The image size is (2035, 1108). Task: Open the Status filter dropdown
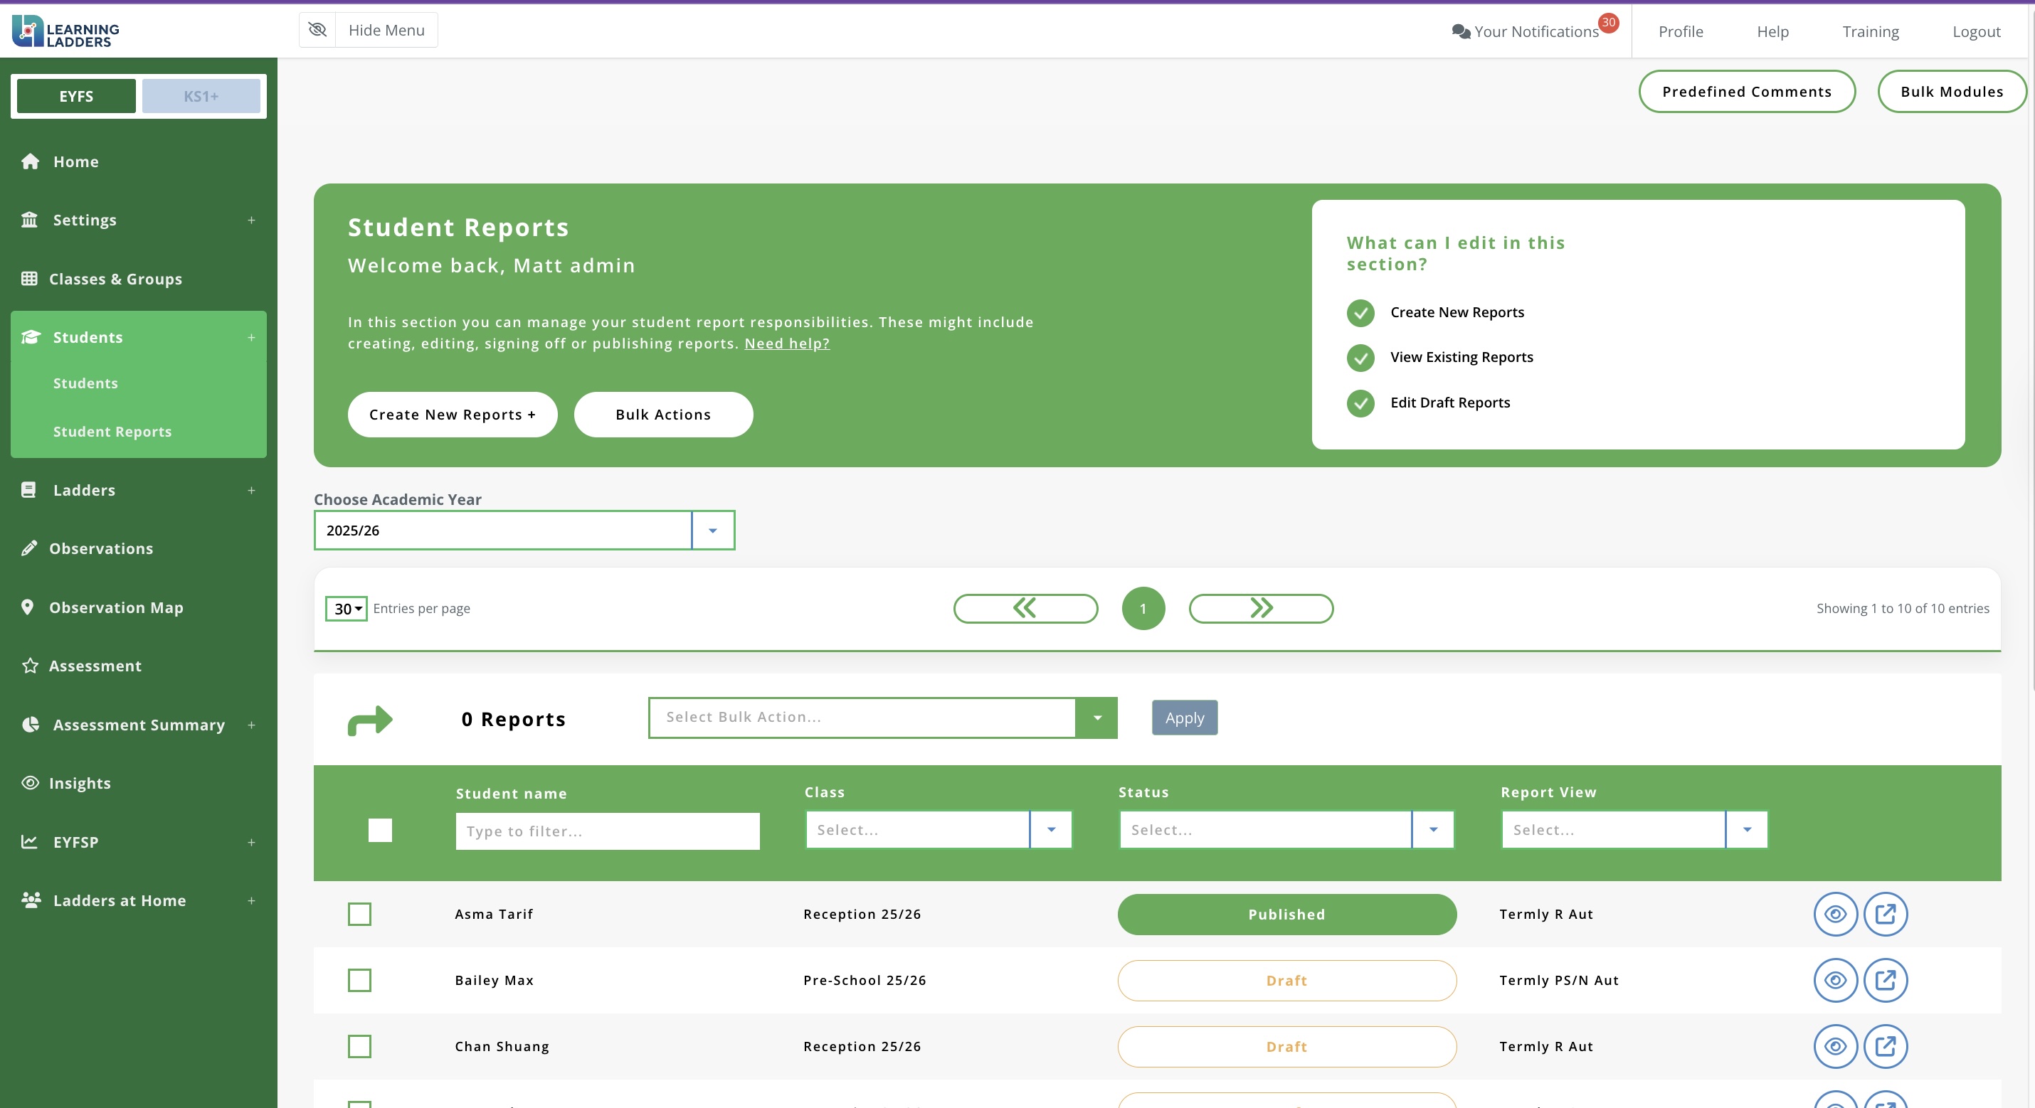tap(1432, 829)
